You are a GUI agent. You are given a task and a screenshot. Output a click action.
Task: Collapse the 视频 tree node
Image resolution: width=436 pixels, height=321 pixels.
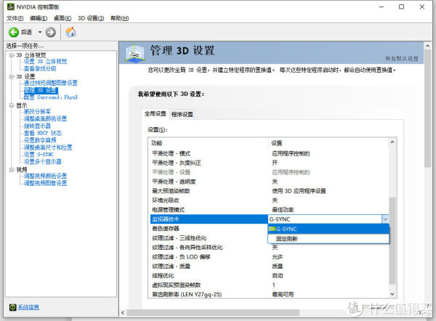click(12, 169)
